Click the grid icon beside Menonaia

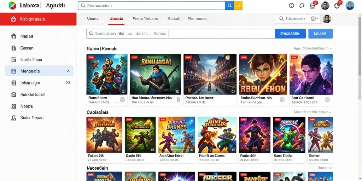click(14, 71)
